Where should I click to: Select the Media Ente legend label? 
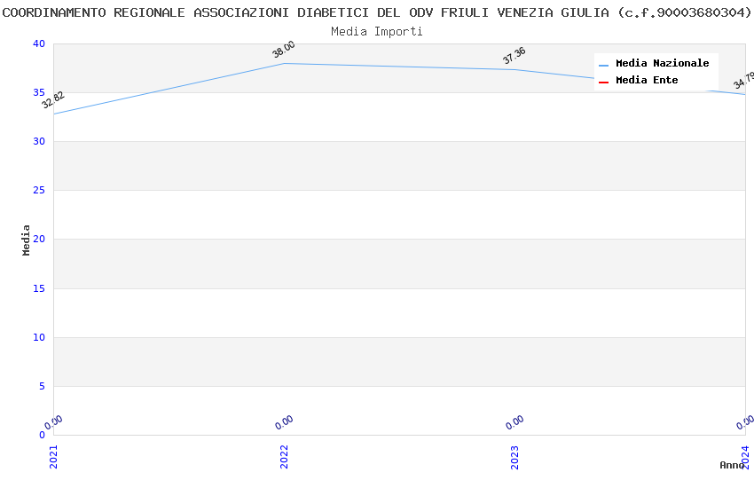pos(647,81)
